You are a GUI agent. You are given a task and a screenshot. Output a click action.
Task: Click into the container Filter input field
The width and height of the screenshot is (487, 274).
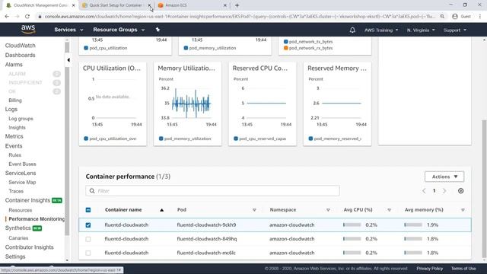(x=212, y=191)
